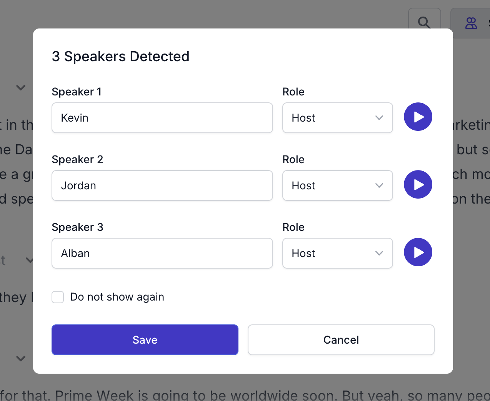Viewport: 490px width, 401px height.
Task: Click the "Speaker 3" field label
Action: click(77, 227)
